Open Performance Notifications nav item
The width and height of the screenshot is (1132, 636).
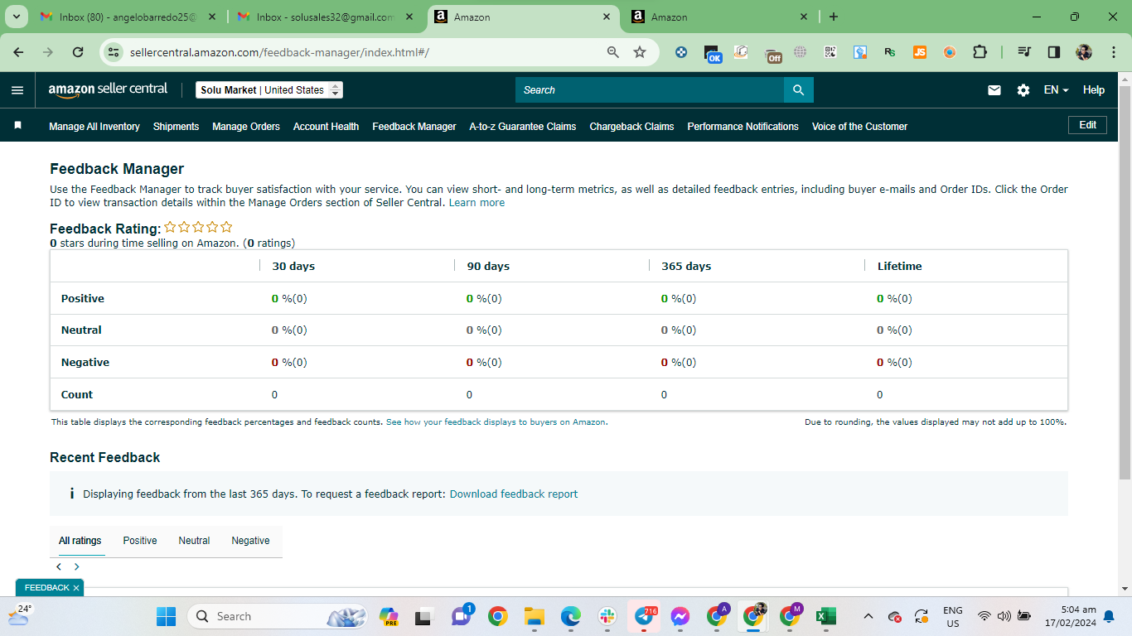click(x=743, y=127)
